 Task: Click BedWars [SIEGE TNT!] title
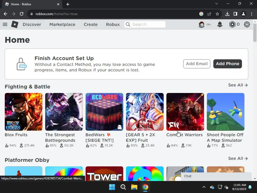coord(99,137)
